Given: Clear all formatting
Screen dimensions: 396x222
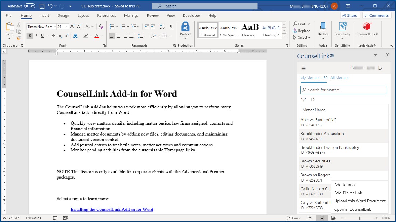Looking at the screenshot, I should pyautogui.click(x=101, y=27).
